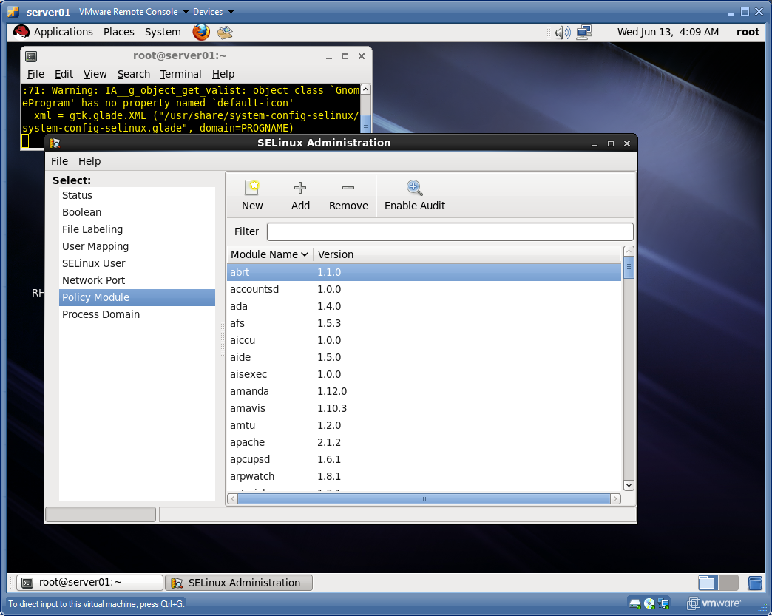The width and height of the screenshot is (772, 616).
Task: Click the Remove module minus icon
Action: (348, 188)
